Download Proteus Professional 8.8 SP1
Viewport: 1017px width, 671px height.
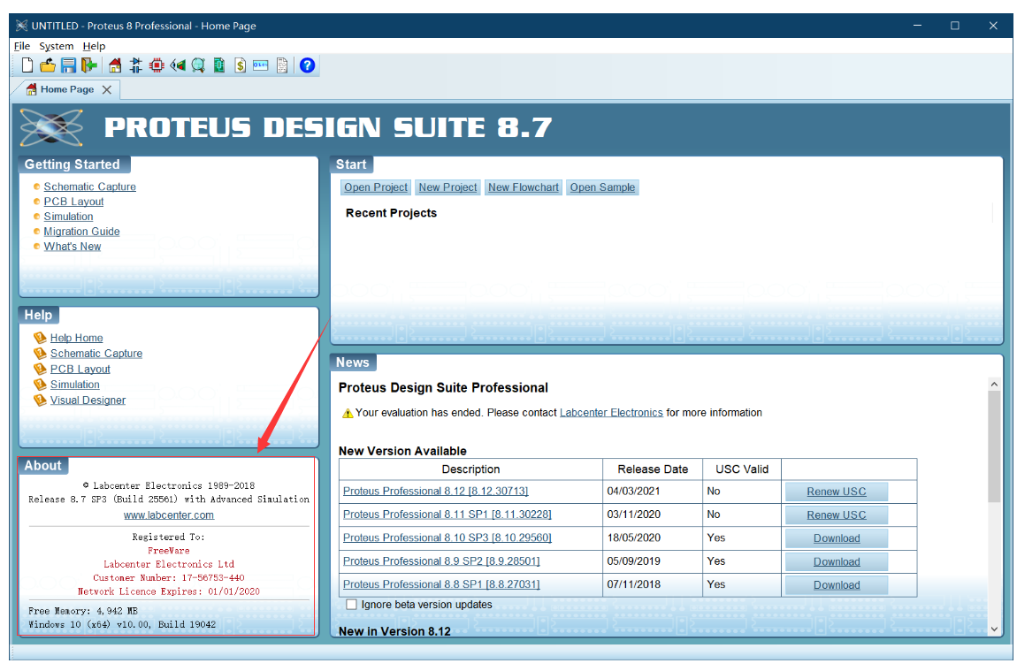pos(836,584)
